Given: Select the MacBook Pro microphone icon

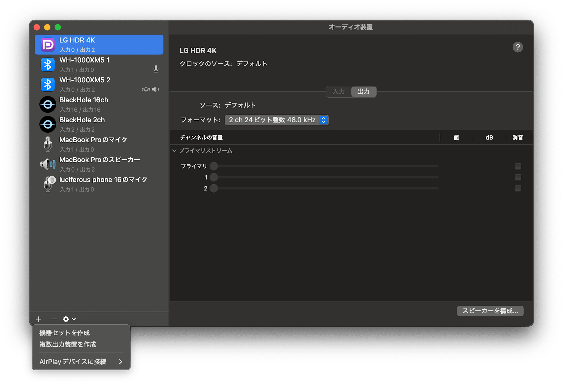Looking at the screenshot, I should click(48, 144).
